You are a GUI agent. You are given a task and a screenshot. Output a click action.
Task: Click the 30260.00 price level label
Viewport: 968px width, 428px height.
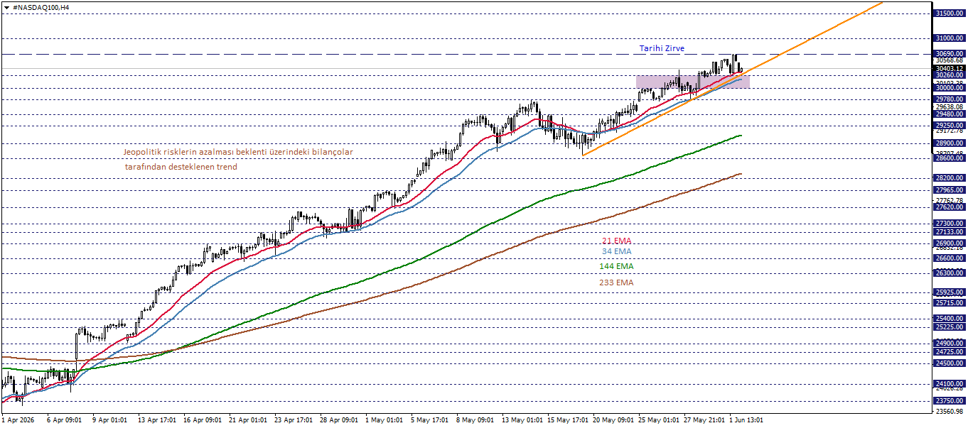[950, 75]
